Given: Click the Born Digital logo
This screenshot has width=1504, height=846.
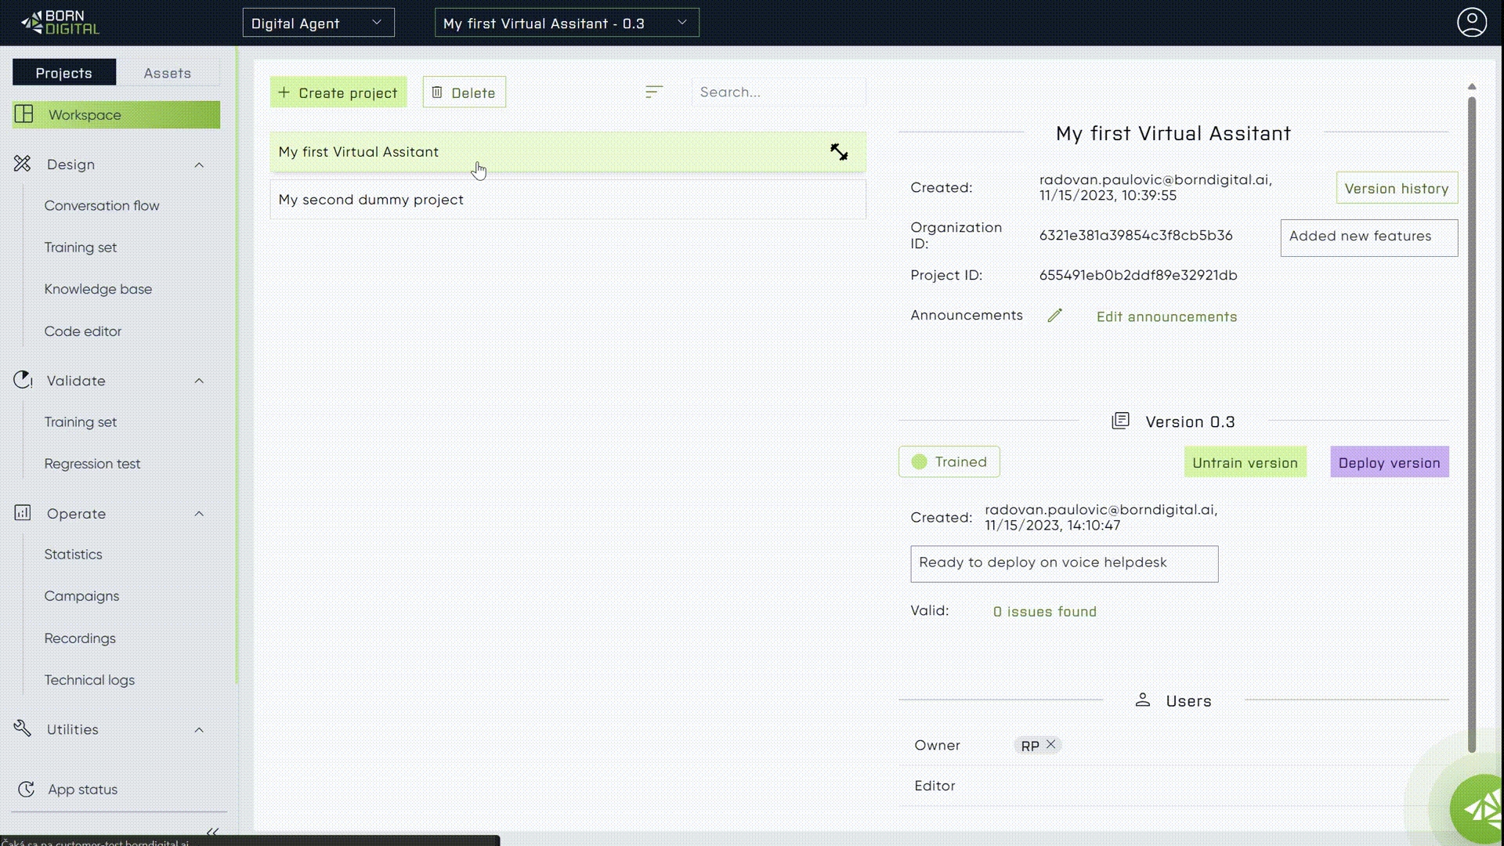Looking at the screenshot, I should 61,23.
